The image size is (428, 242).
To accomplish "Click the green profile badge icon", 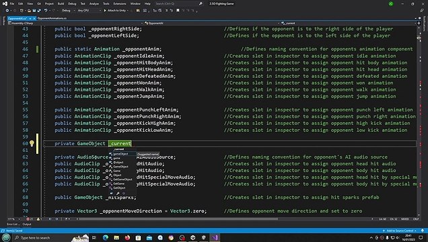I will click(x=391, y=4).
